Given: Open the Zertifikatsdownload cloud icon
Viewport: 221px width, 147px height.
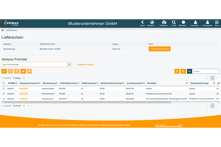Looking at the screenshot, I should click(164, 22).
